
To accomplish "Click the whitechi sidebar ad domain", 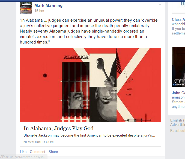I will click(178, 24).
